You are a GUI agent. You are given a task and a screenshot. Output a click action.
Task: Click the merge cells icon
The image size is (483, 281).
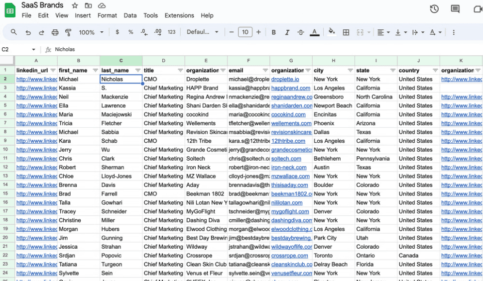360,32
